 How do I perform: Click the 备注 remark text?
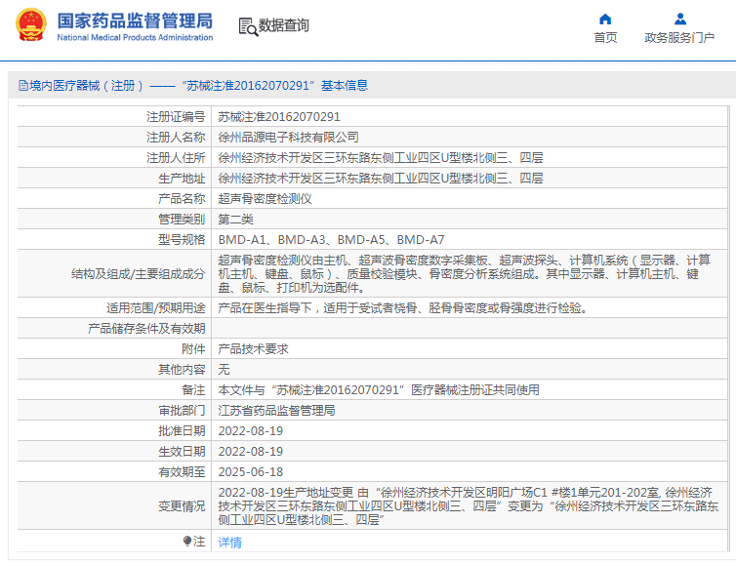coord(379,390)
